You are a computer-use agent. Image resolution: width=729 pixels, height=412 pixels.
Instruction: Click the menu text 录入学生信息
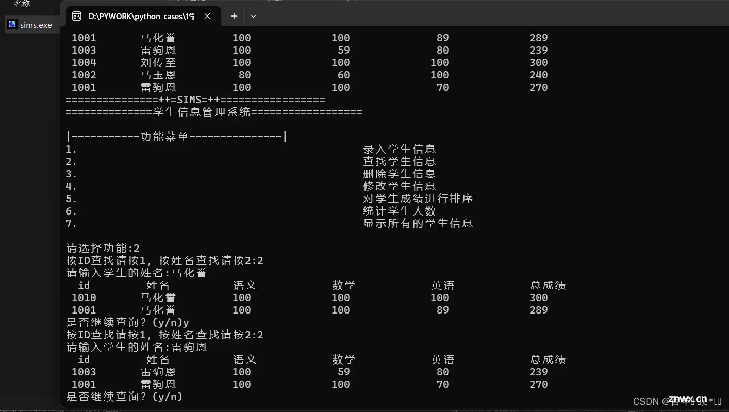click(400, 149)
